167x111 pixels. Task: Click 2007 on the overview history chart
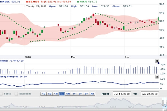click(x=113, y=107)
